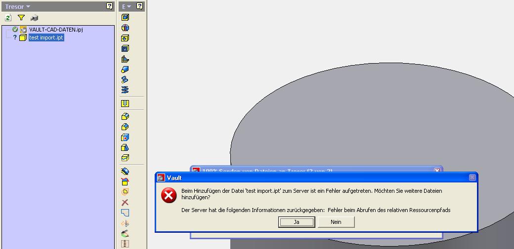This screenshot has height=249, width=514.
Task: Click the gray block icon beside the funnel
Action: tap(34, 18)
